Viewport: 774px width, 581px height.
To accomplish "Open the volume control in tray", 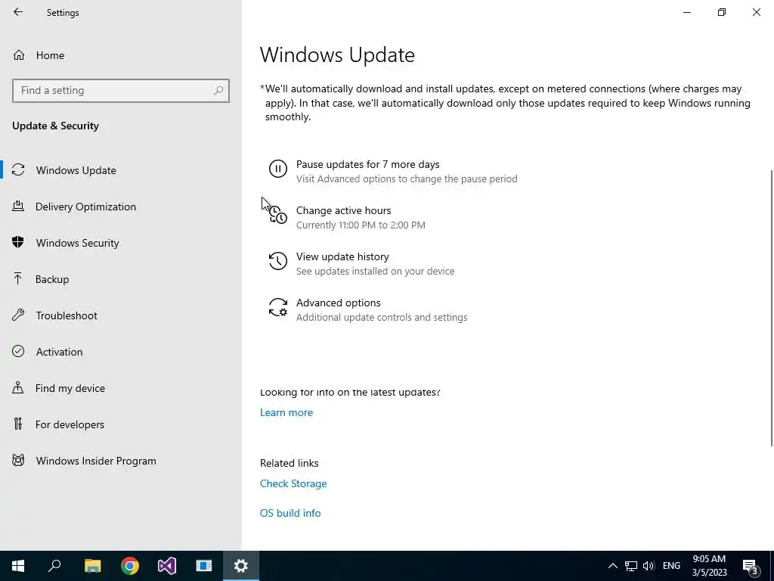I will (x=649, y=566).
